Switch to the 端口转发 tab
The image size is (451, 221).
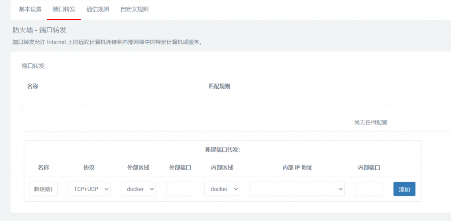click(x=64, y=9)
